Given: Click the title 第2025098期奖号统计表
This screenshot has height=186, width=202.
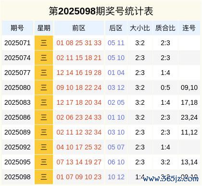Looking at the screenshot, I should point(101,11).
